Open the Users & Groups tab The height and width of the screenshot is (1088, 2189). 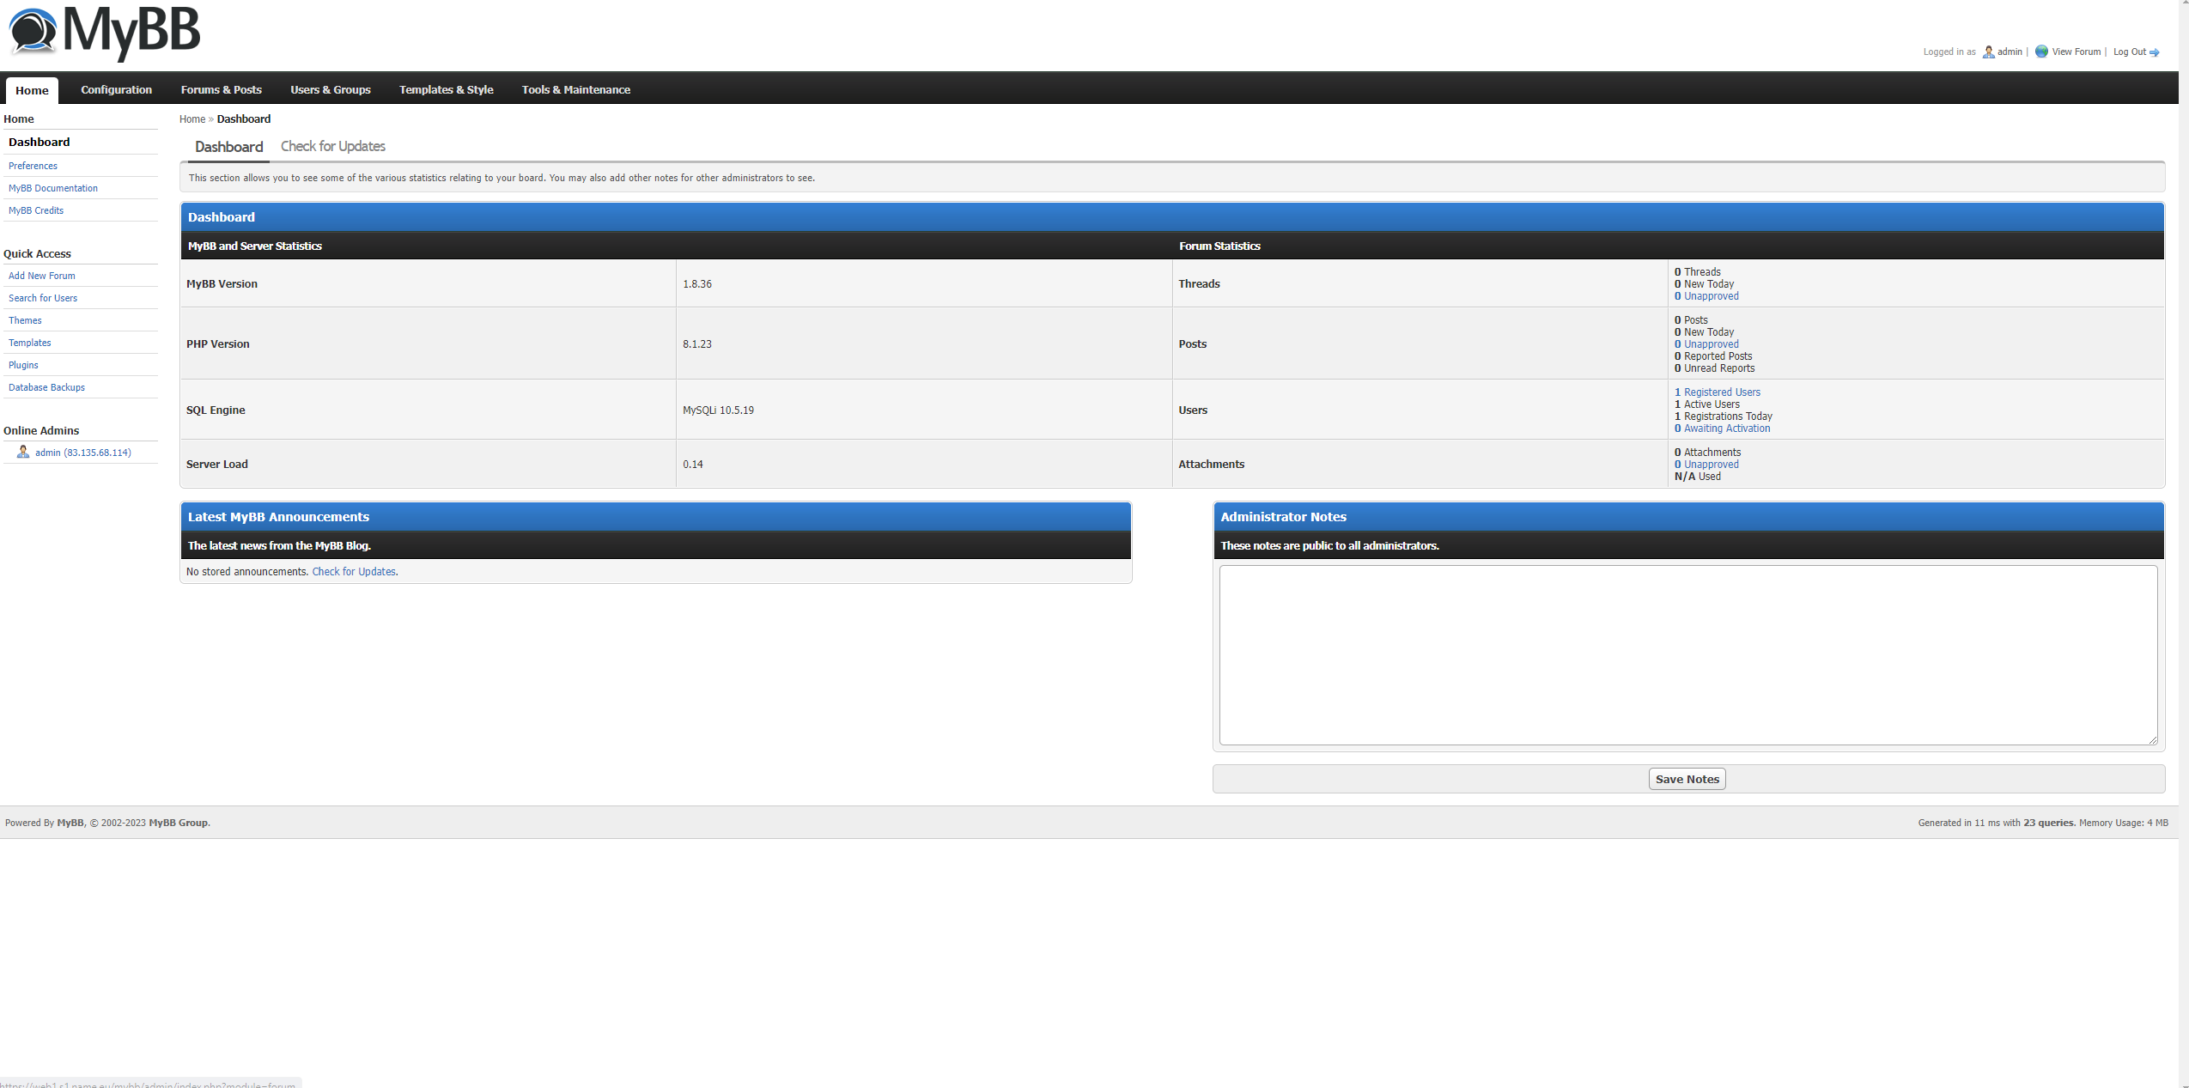point(331,89)
